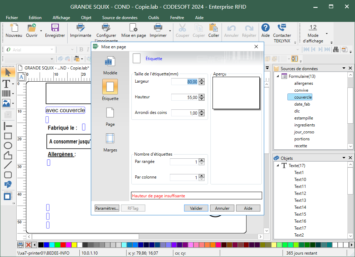Select the barcode tool in the left toolbox
This screenshot has width=355, height=257.
tap(6, 93)
